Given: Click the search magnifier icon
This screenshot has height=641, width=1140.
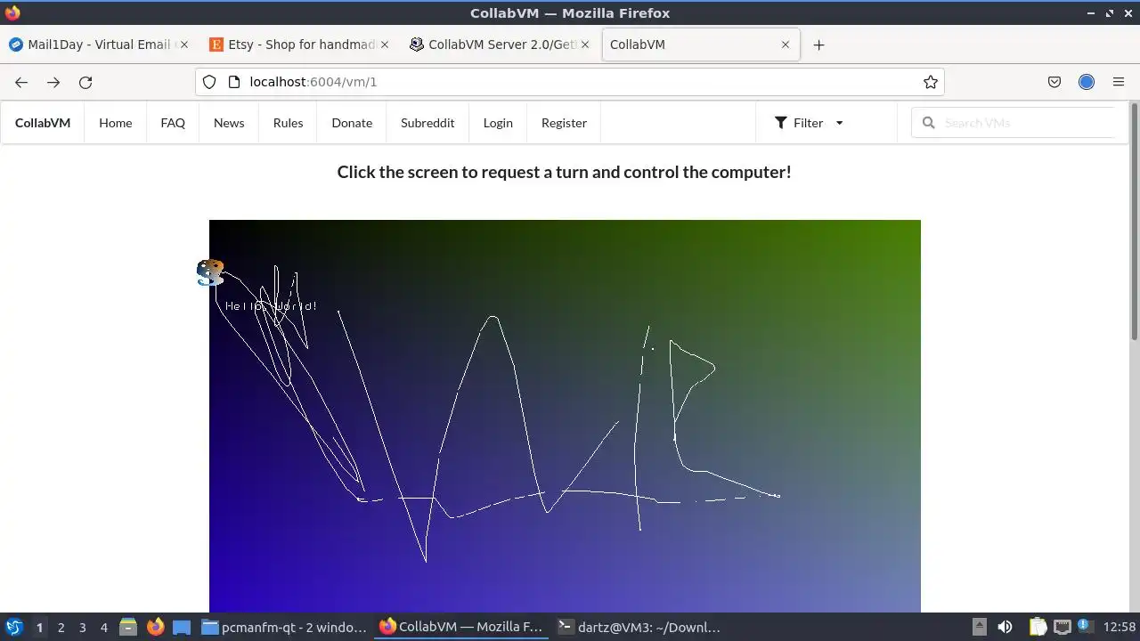Looking at the screenshot, I should 928,123.
